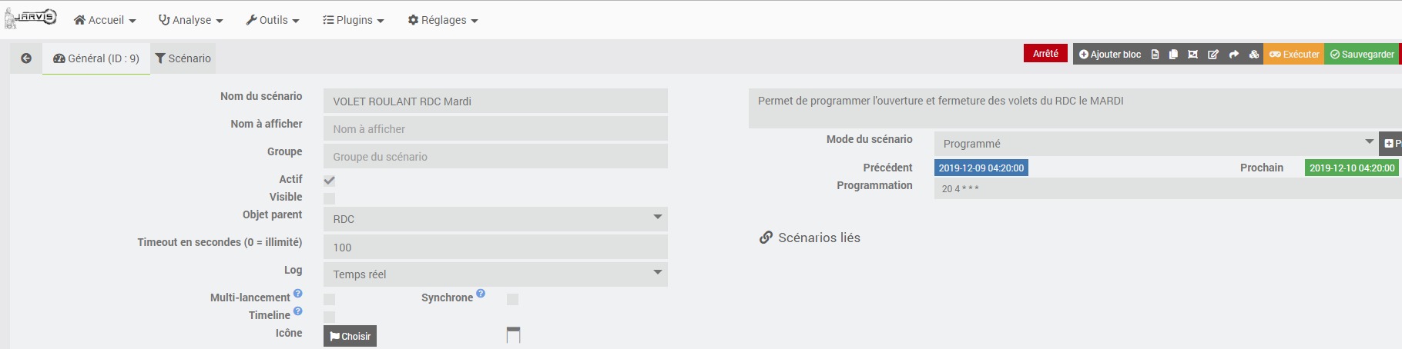Click the Sauvegarder button

pyautogui.click(x=1362, y=55)
